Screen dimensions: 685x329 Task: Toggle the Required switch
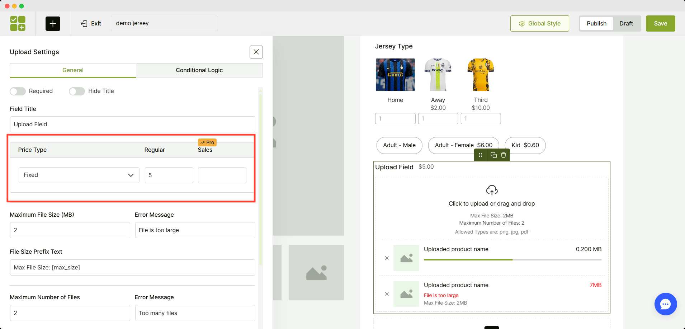tap(18, 91)
